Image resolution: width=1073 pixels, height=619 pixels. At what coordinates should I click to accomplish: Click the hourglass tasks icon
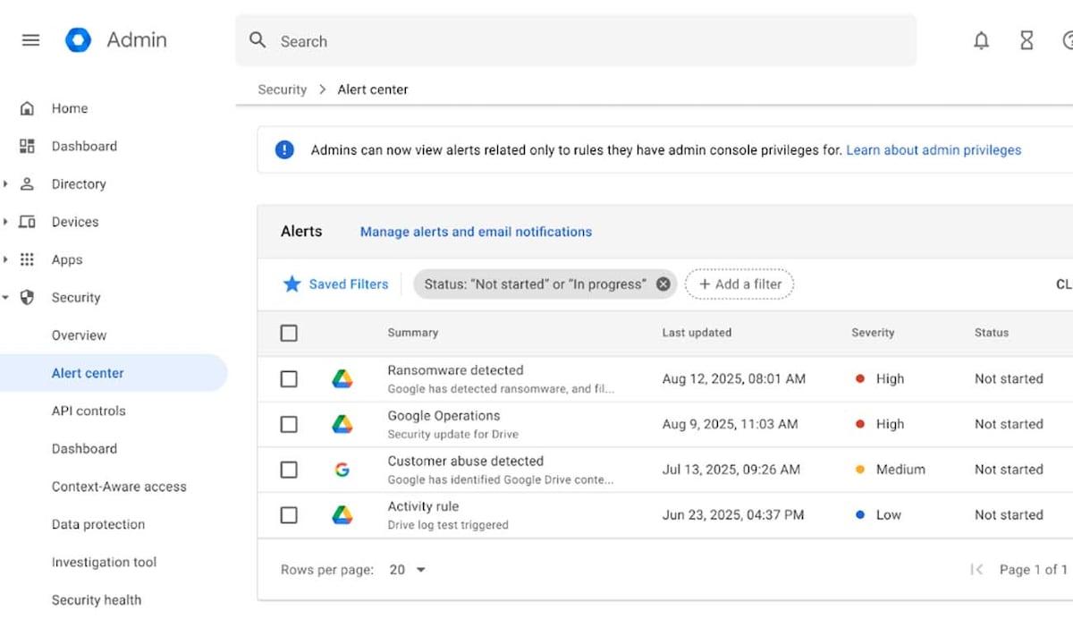(x=1027, y=40)
